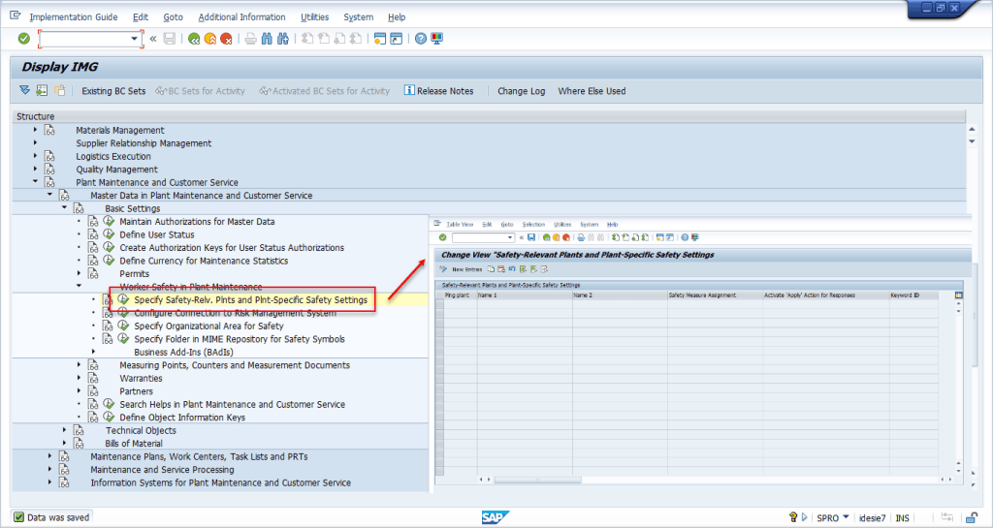This screenshot has height=528, width=993.
Task: Open the Utilities menu
Action: click(315, 17)
